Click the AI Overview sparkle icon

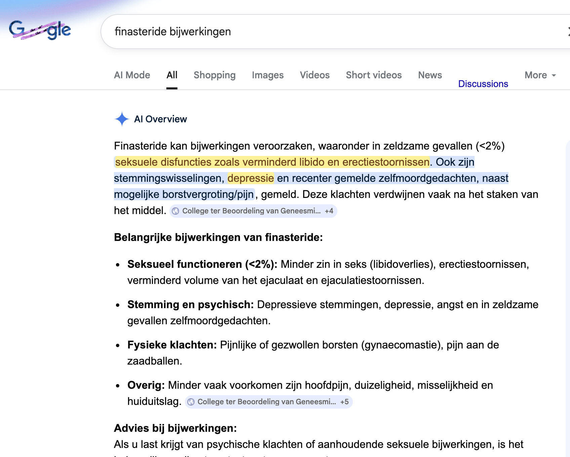[122, 119]
